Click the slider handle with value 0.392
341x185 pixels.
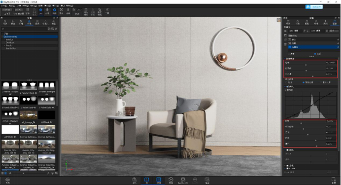(x=316, y=141)
